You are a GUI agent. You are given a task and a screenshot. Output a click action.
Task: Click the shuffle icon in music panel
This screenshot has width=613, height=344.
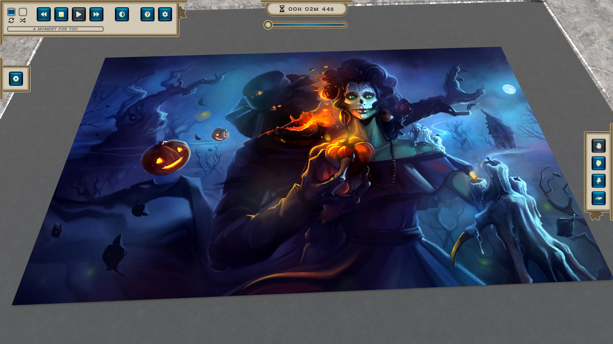click(22, 21)
